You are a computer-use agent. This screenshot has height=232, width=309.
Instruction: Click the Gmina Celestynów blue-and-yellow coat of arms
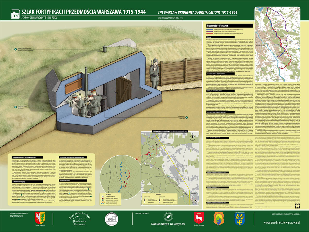coord(239,218)
